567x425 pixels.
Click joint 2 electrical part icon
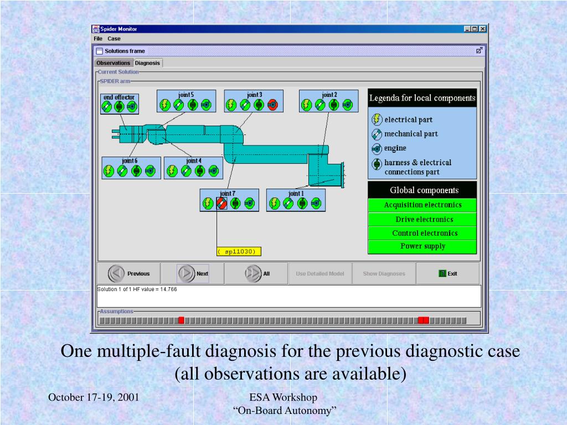[306, 105]
